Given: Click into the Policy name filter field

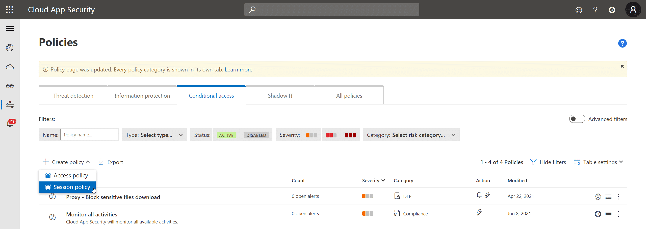Looking at the screenshot, I should pyautogui.click(x=89, y=135).
